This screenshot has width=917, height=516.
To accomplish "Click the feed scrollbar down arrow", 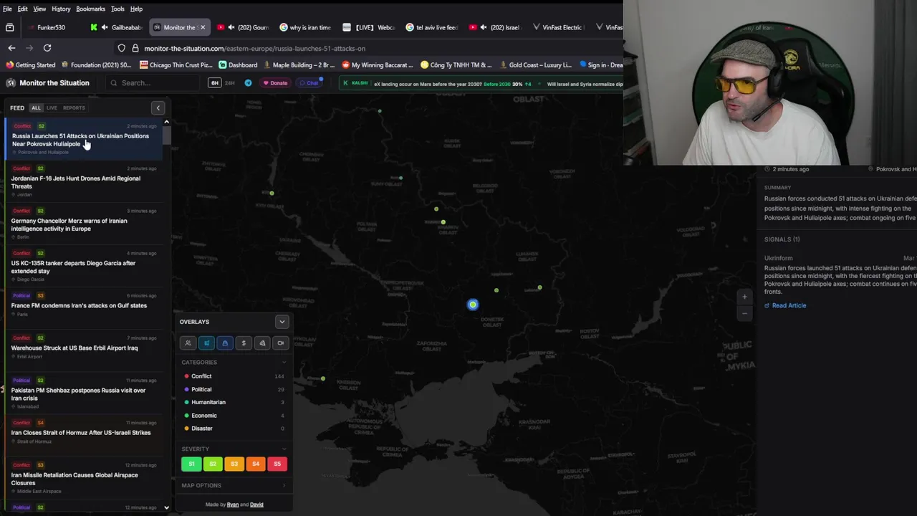I will click(x=166, y=507).
